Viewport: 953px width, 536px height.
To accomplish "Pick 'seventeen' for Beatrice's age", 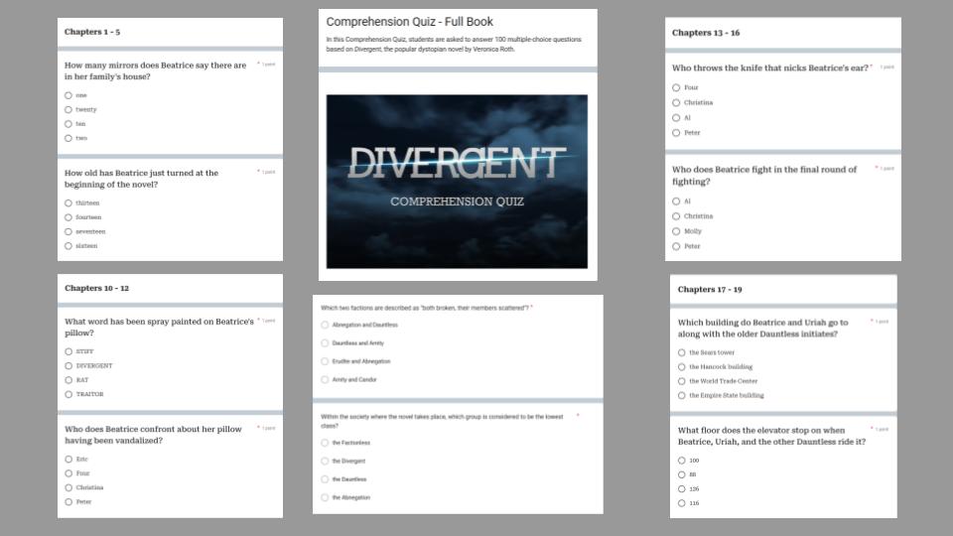I will tap(68, 231).
